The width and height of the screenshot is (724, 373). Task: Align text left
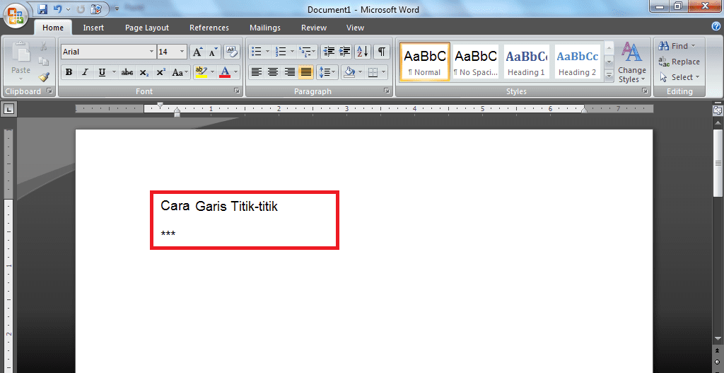(x=257, y=72)
